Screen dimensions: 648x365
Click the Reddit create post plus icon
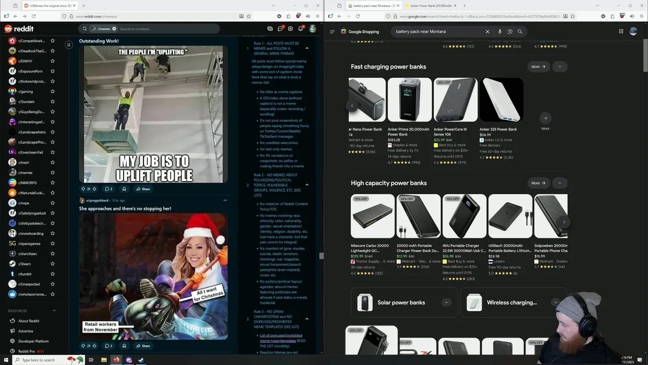point(290,29)
